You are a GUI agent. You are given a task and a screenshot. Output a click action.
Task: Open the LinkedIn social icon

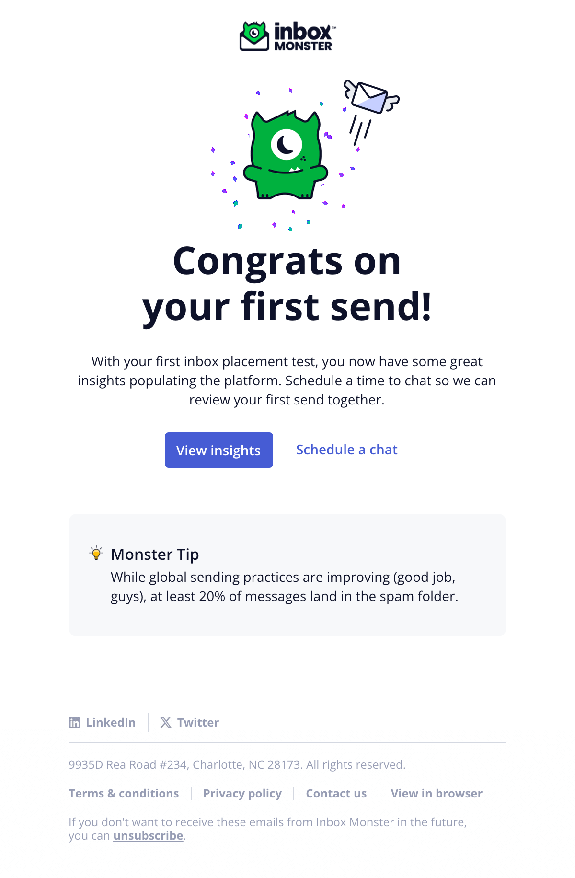(x=75, y=722)
